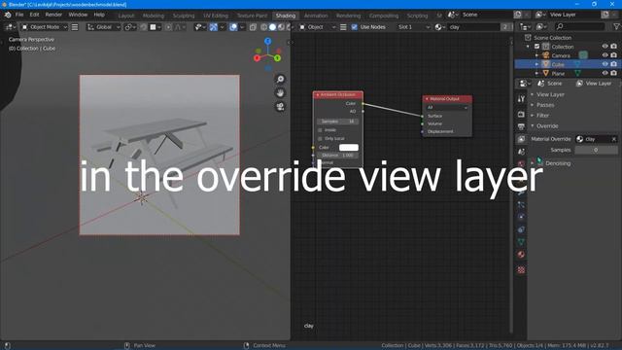Viewport: 622px width, 350px height.
Task: Expand the View Layer panel
Action: point(550,94)
